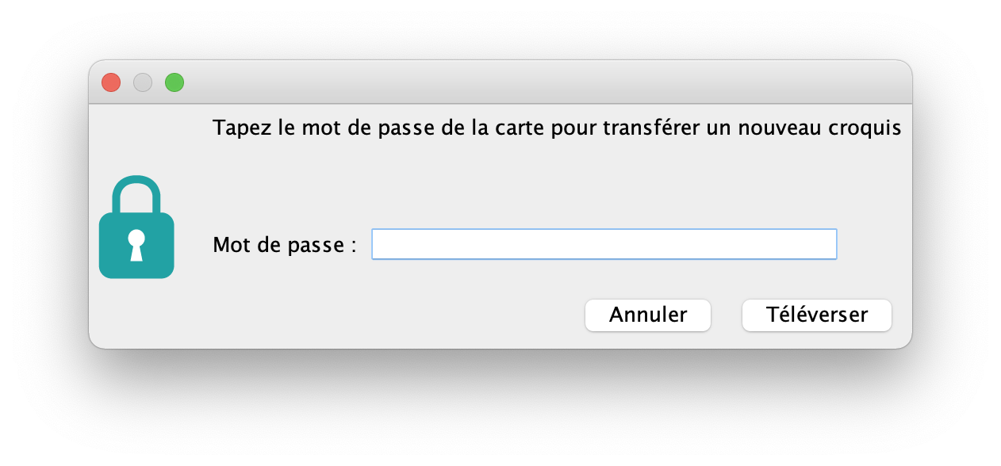
Task: Focus the Mot de passe input field
Action: click(x=604, y=244)
